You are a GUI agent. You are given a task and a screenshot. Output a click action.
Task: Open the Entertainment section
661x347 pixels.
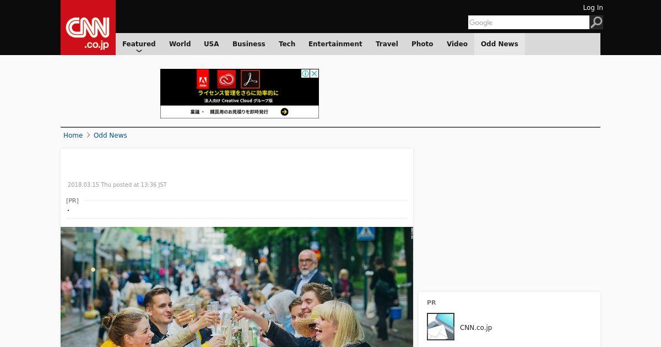[335, 44]
